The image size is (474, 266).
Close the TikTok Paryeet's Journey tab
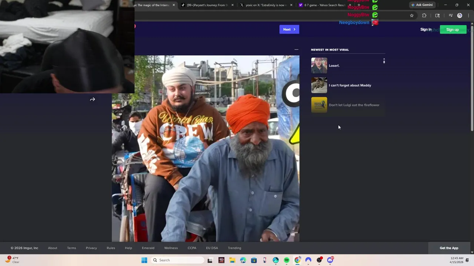pos(233,5)
